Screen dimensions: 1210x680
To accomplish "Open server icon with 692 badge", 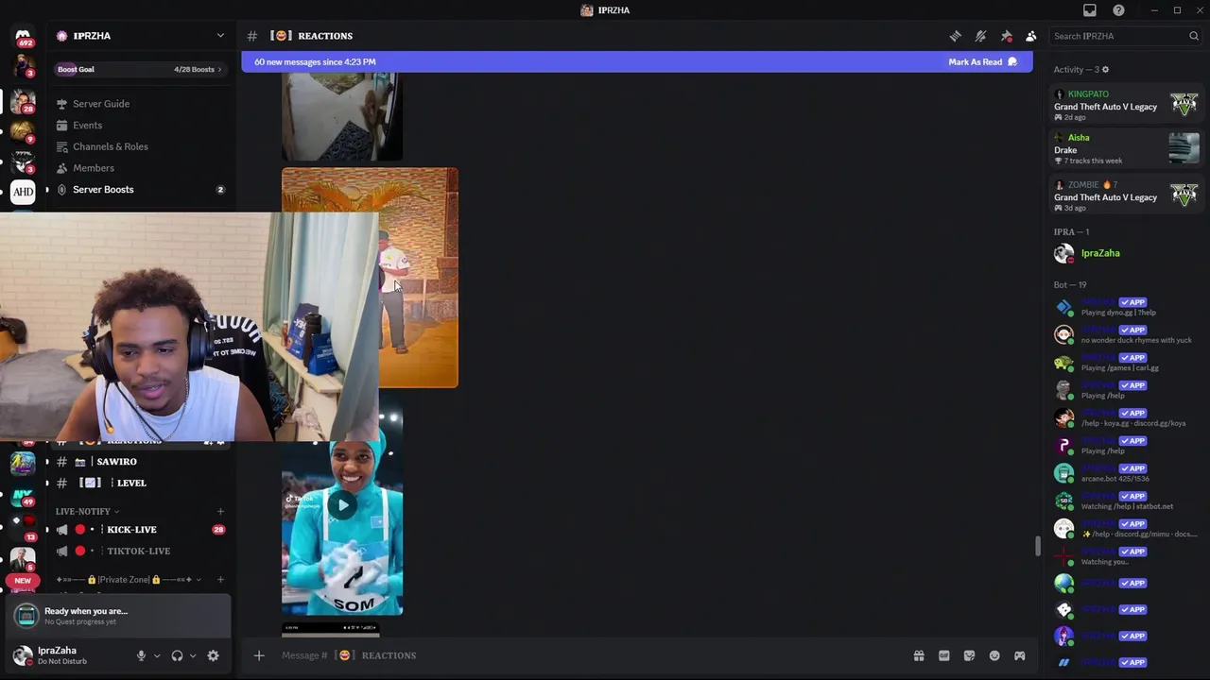I will pyautogui.click(x=23, y=38).
